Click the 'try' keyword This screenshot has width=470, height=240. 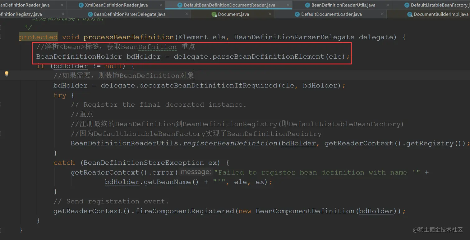pos(60,95)
